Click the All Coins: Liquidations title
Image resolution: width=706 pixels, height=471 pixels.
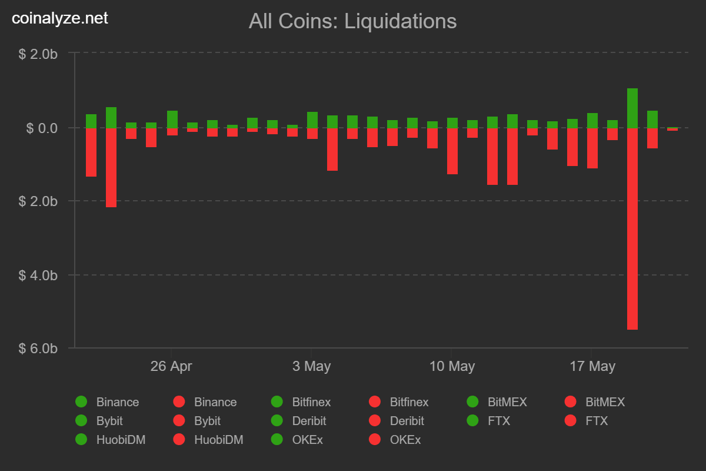tap(352, 21)
